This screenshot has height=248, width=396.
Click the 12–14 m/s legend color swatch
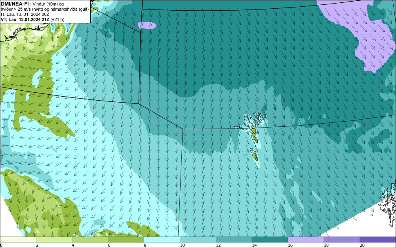click(x=234, y=239)
